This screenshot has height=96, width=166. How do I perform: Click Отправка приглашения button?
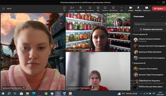[149, 29]
